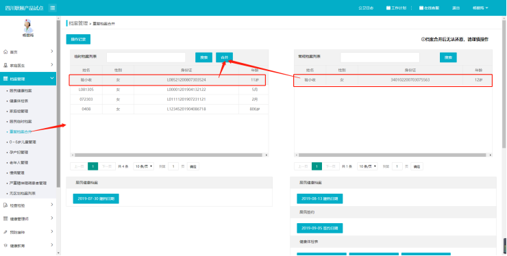
Task: Click 确定 button under regular list
Action: pyautogui.click(x=417, y=167)
